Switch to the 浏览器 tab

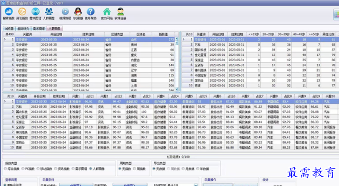(9, 29)
